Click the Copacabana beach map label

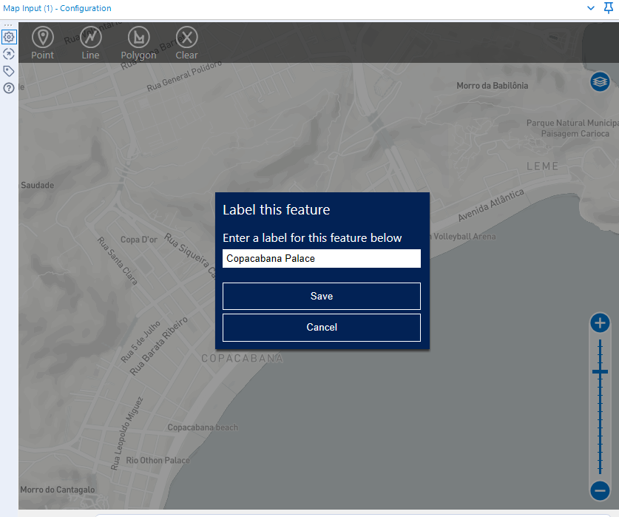click(x=203, y=428)
